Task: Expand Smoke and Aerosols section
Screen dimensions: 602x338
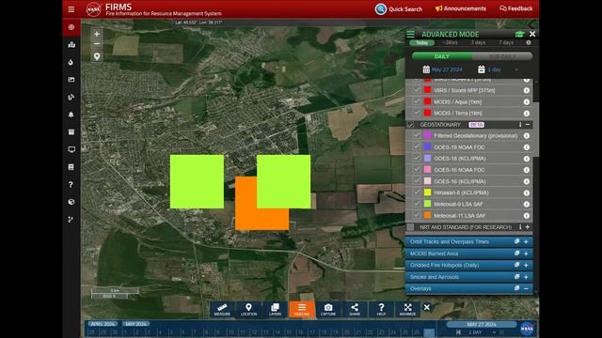Action: click(526, 277)
